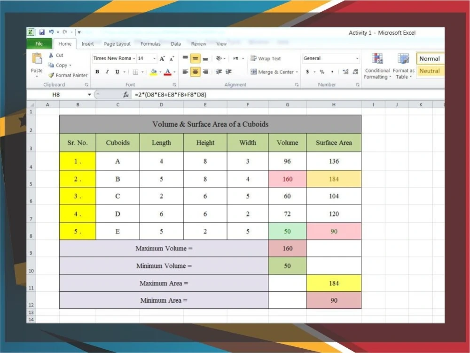Select the Neutral cell style
The width and height of the screenshot is (470, 353).
tap(430, 71)
